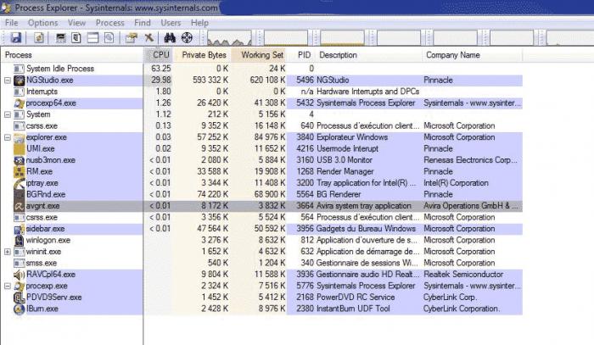This screenshot has width=594, height=345.
Task: Open the View menu
Action: coord(76,23)
